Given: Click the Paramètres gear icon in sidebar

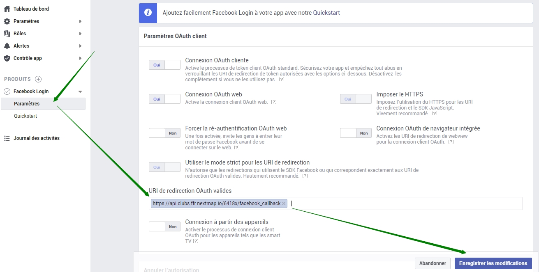Looking at the screenshot, I should pos(7,21).
